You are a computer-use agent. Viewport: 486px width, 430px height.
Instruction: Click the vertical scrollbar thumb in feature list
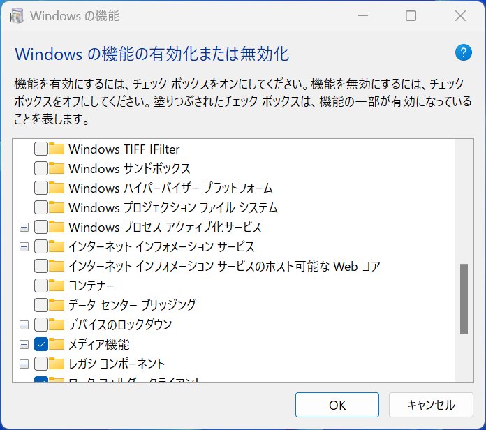(x=464, y=299)
